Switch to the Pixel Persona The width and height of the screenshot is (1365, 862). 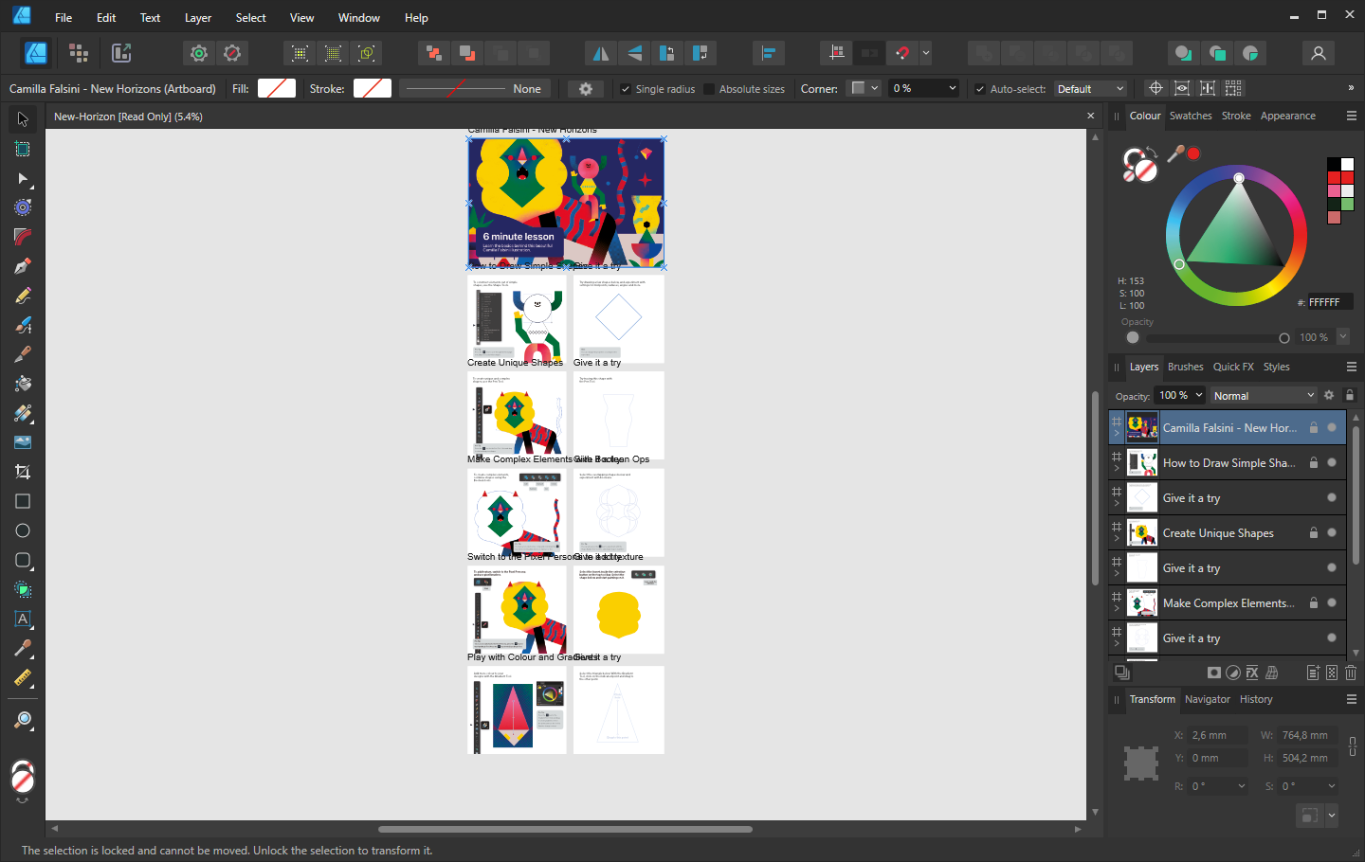point(79,53)
